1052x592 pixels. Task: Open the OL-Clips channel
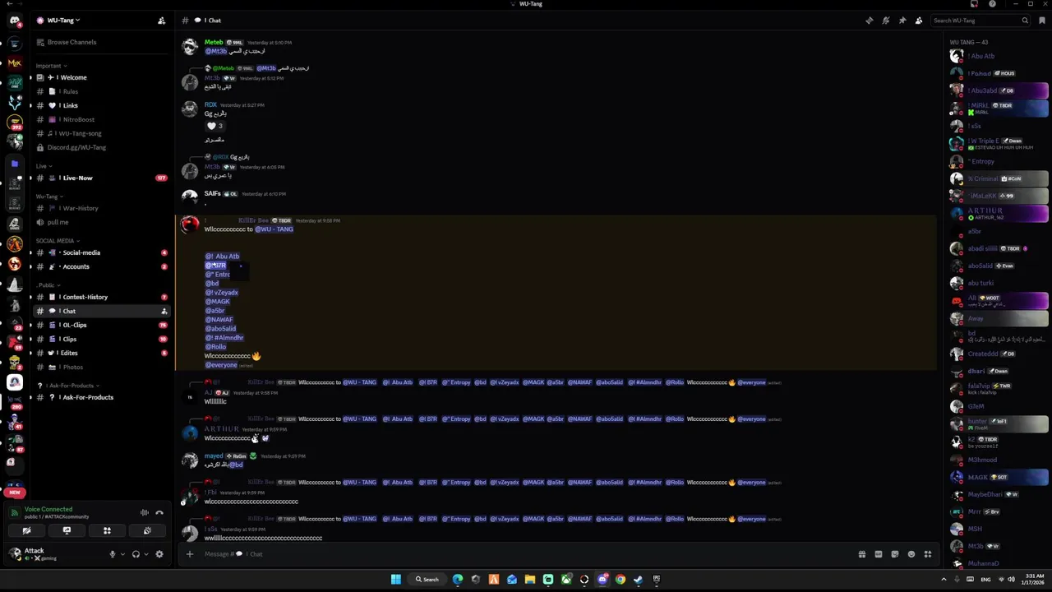(101, 325)
